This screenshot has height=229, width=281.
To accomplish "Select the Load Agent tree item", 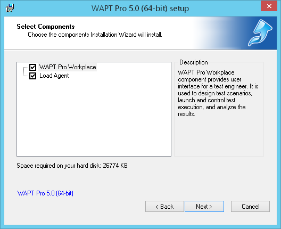I will [x=54, y=76].
